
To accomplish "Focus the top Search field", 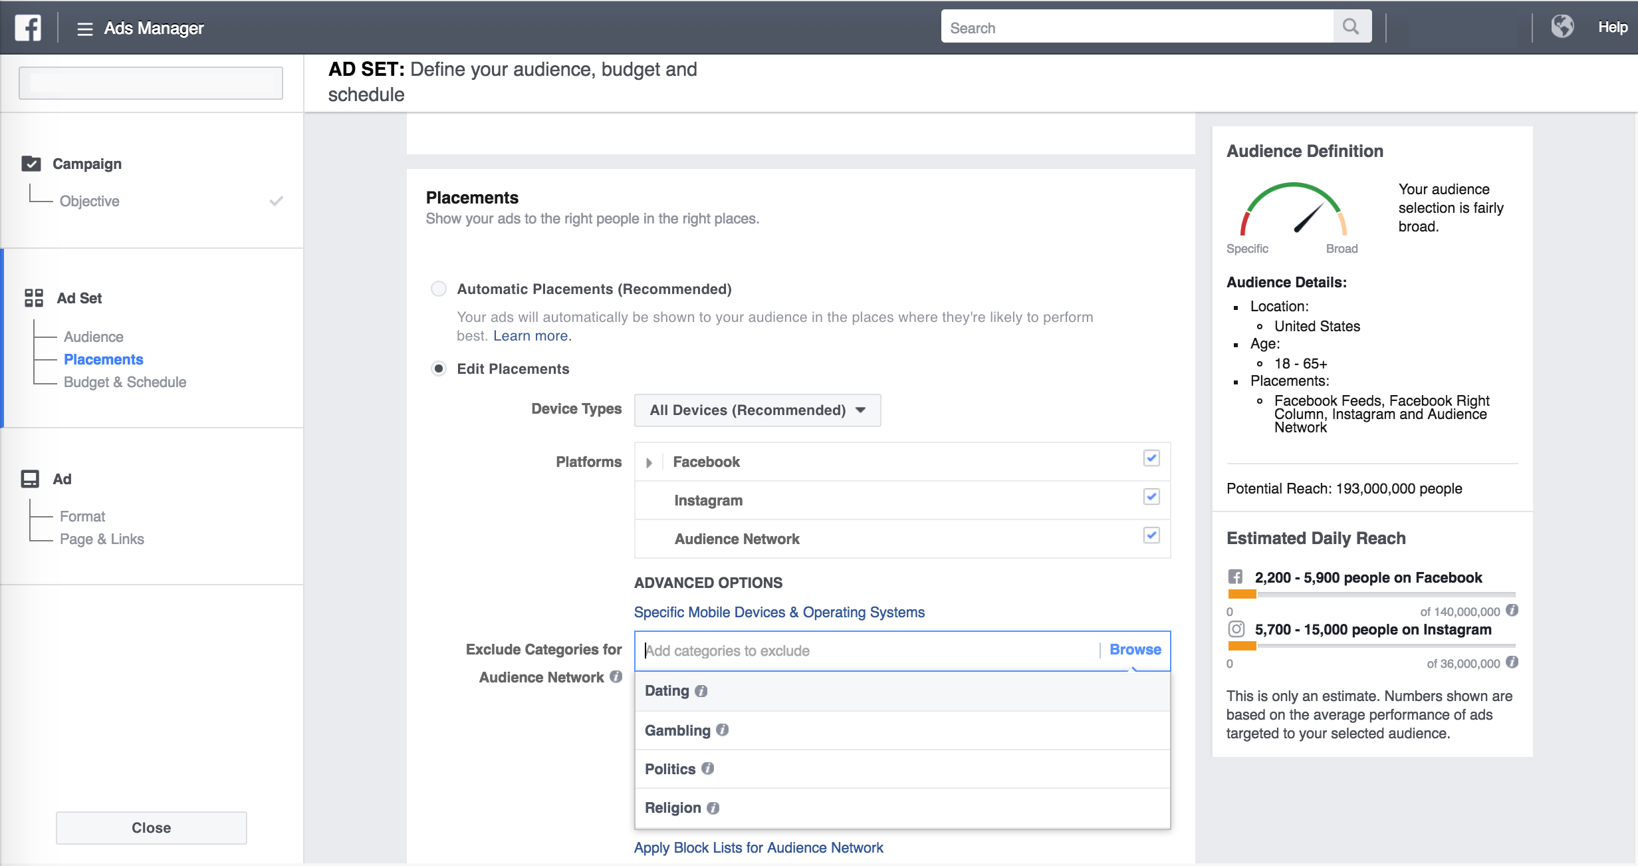I will (1137, 27).
